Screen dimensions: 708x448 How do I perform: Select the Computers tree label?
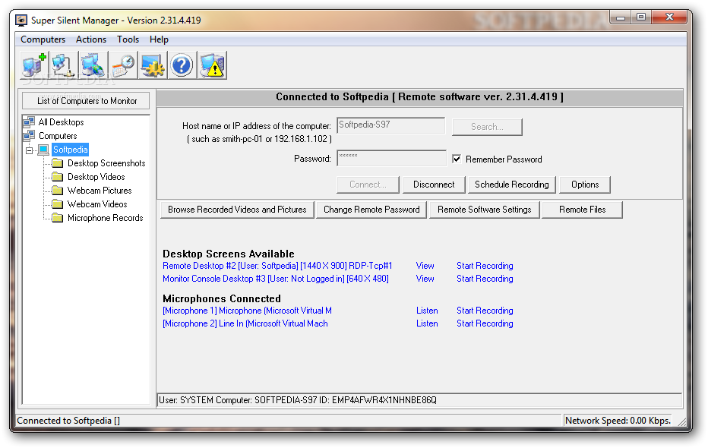pos(58,135)
